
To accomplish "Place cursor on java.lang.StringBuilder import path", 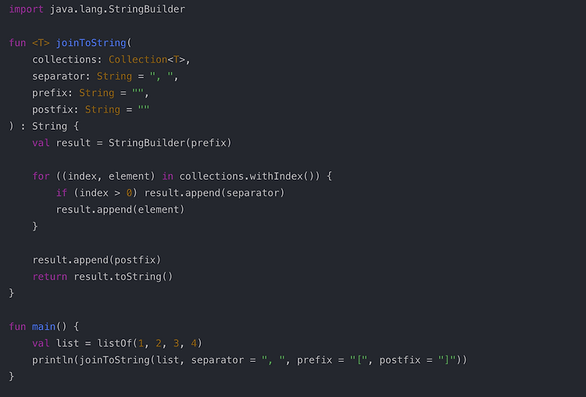I will (117, 9).
